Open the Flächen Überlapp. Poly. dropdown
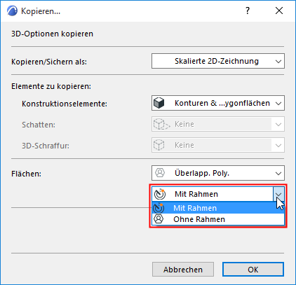This screenshot has width=296, height=285. coord(278,174)
